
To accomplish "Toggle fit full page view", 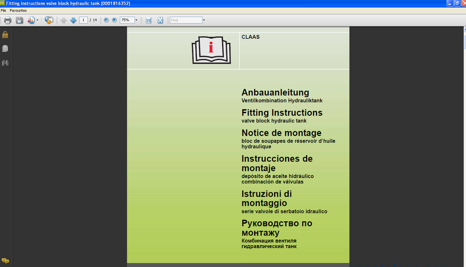I will pyautogui.click(x=160, y=20).
